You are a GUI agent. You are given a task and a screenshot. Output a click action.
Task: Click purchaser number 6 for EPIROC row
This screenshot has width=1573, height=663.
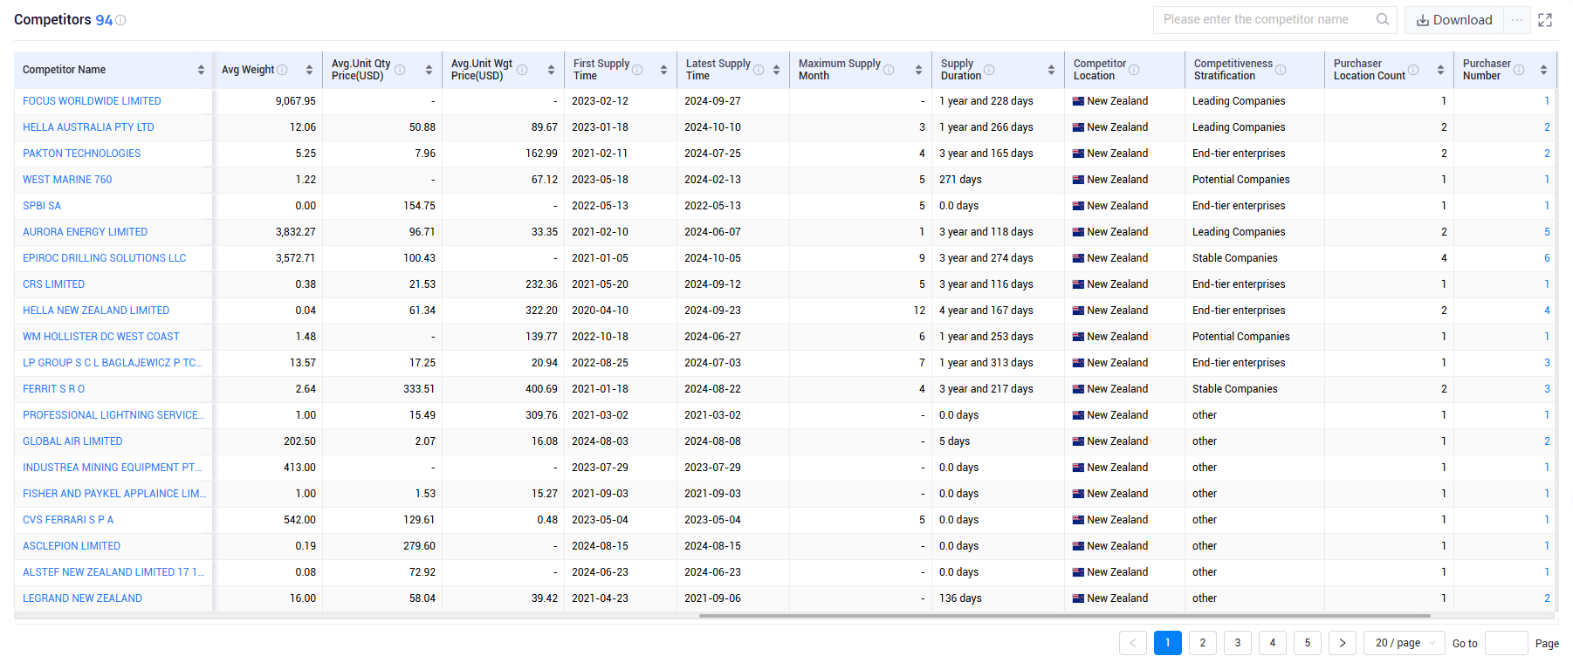click(x=1547, y=258)
